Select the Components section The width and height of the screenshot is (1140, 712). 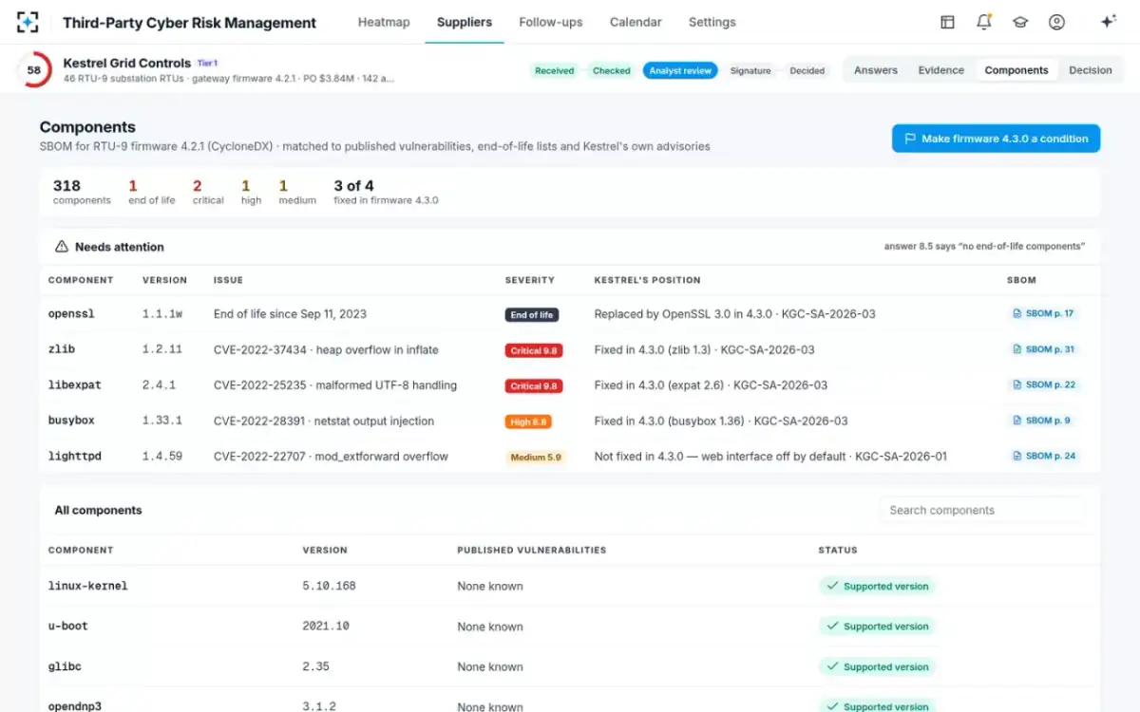1016,70
